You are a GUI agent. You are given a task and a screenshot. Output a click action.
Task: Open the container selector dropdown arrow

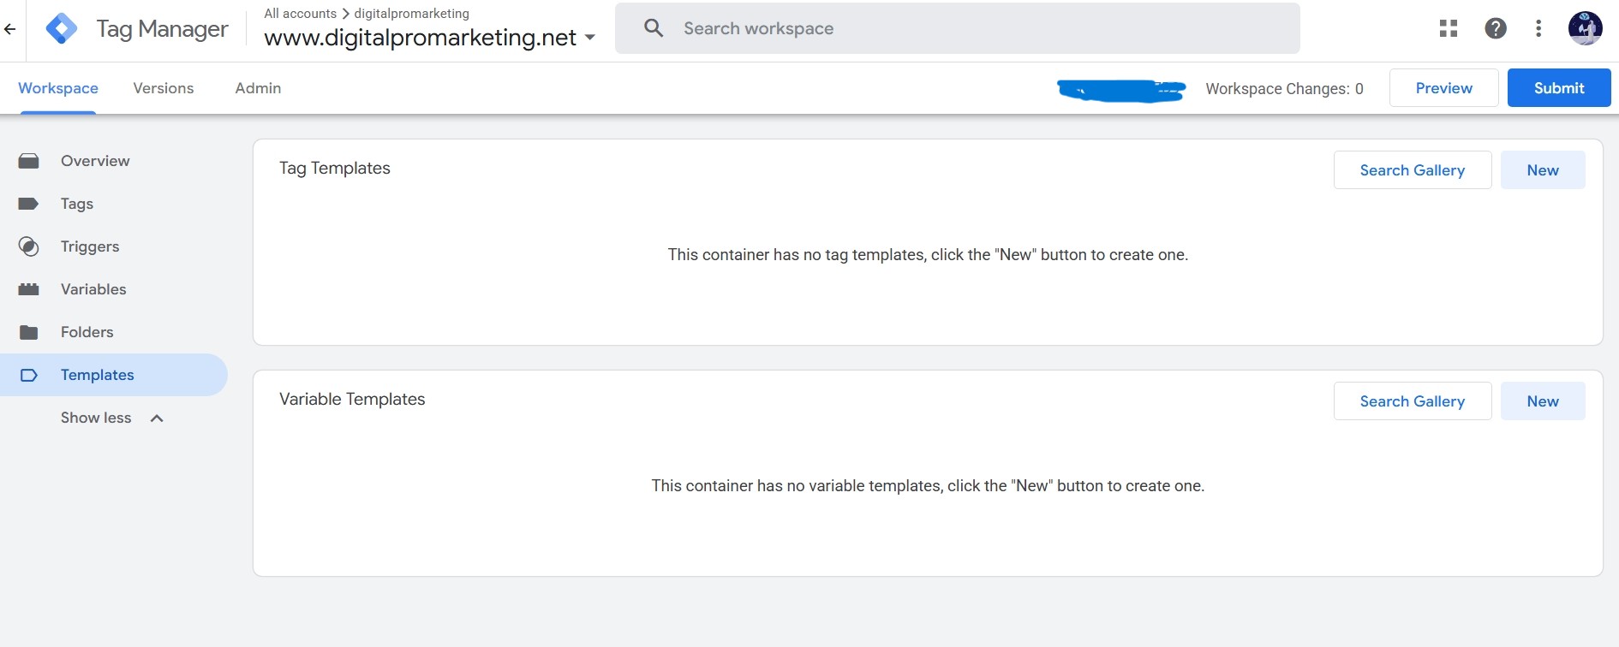click(x=589, y=38)
